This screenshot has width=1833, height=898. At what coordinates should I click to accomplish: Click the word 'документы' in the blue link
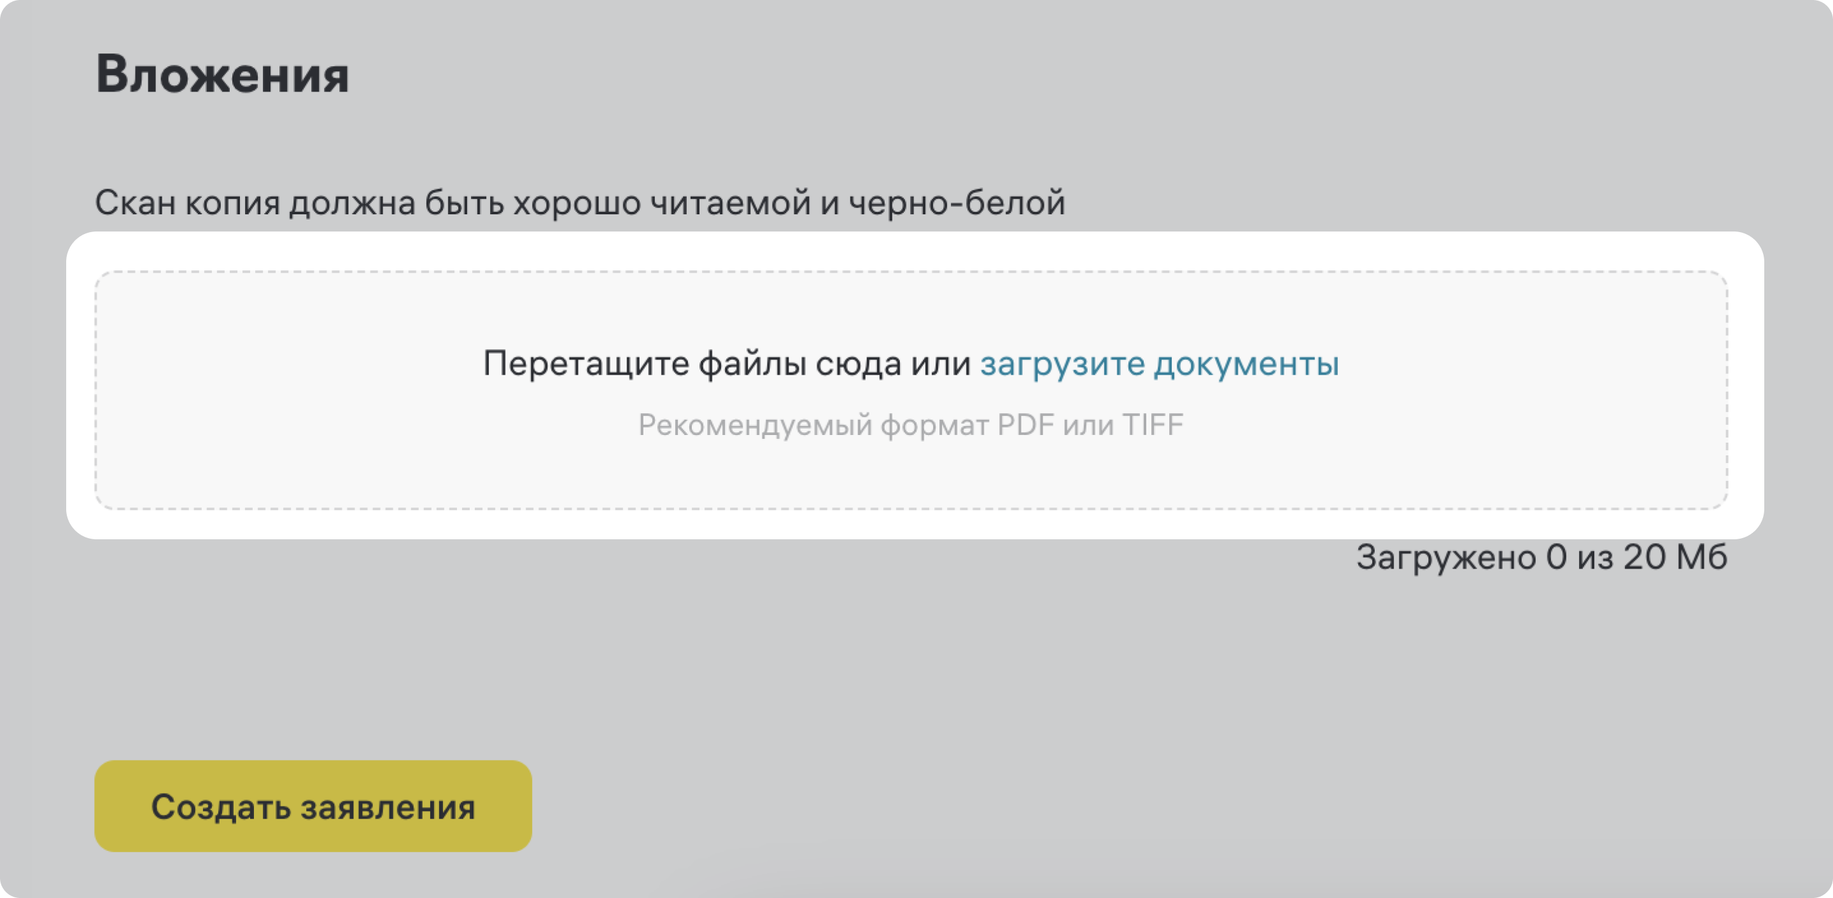pyautogui.click(x=1246, y=364)
